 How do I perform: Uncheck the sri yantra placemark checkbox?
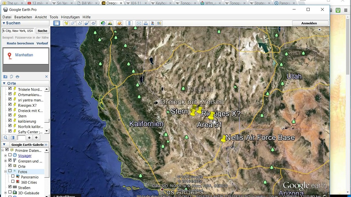tap(10, 99)
